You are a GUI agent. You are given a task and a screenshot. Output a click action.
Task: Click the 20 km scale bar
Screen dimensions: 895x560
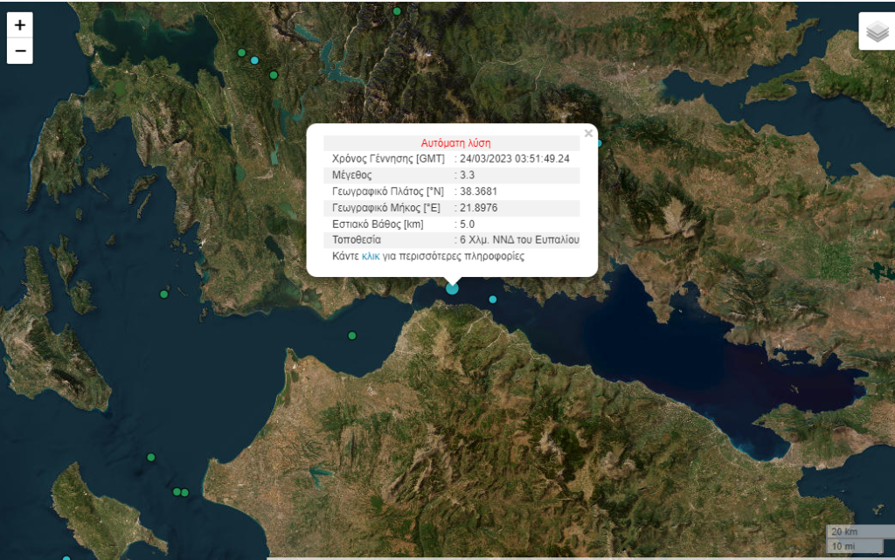tap(846, 532)
